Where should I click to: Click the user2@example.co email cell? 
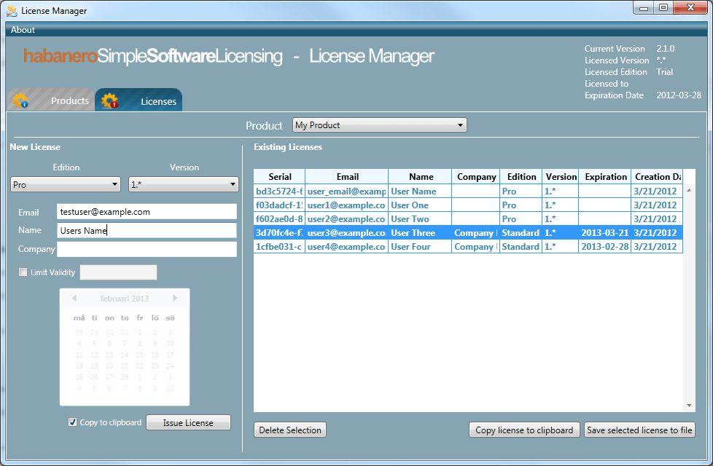coord(346,219)
